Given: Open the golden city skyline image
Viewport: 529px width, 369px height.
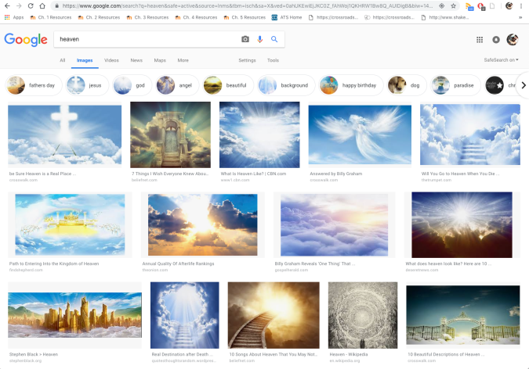Looking at the screenshot, I should click(75, 315).
